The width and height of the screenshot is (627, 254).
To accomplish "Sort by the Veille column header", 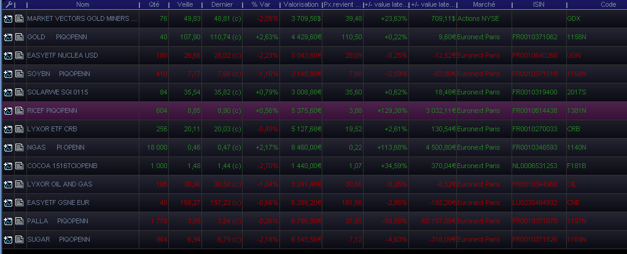I will pyautogui.click(x=185, y=5).
